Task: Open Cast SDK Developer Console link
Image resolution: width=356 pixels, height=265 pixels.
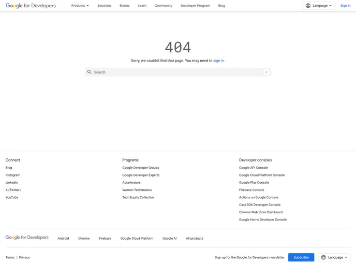Action: click(x=260, y=204)
